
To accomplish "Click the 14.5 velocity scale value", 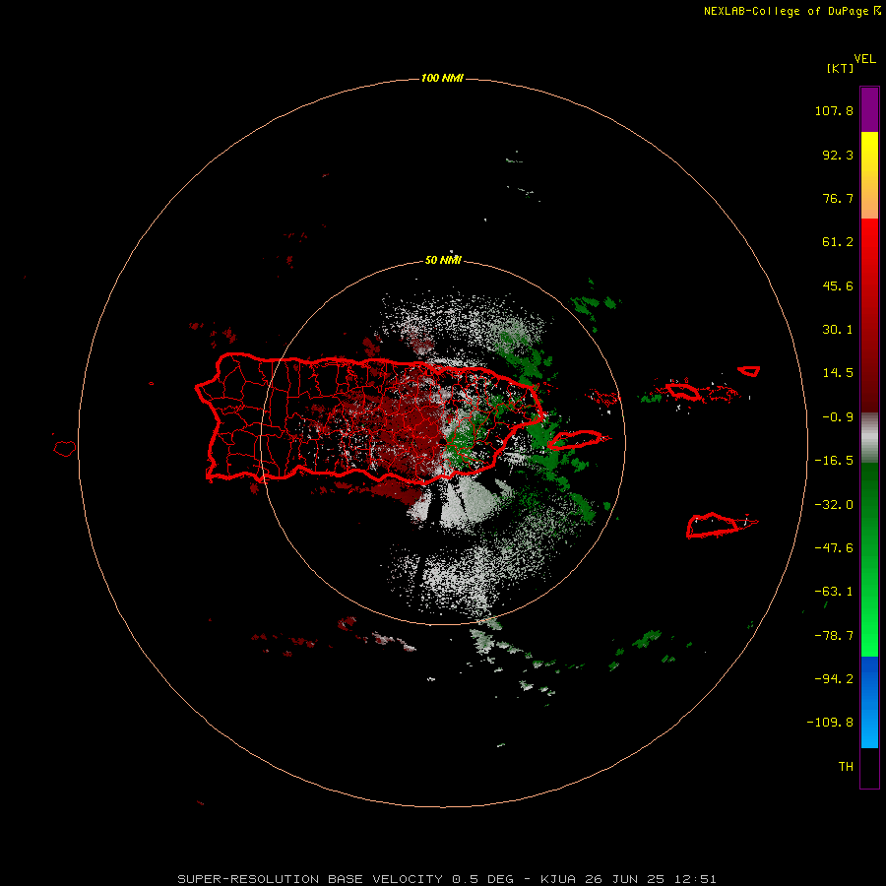I will pos(838,373).
